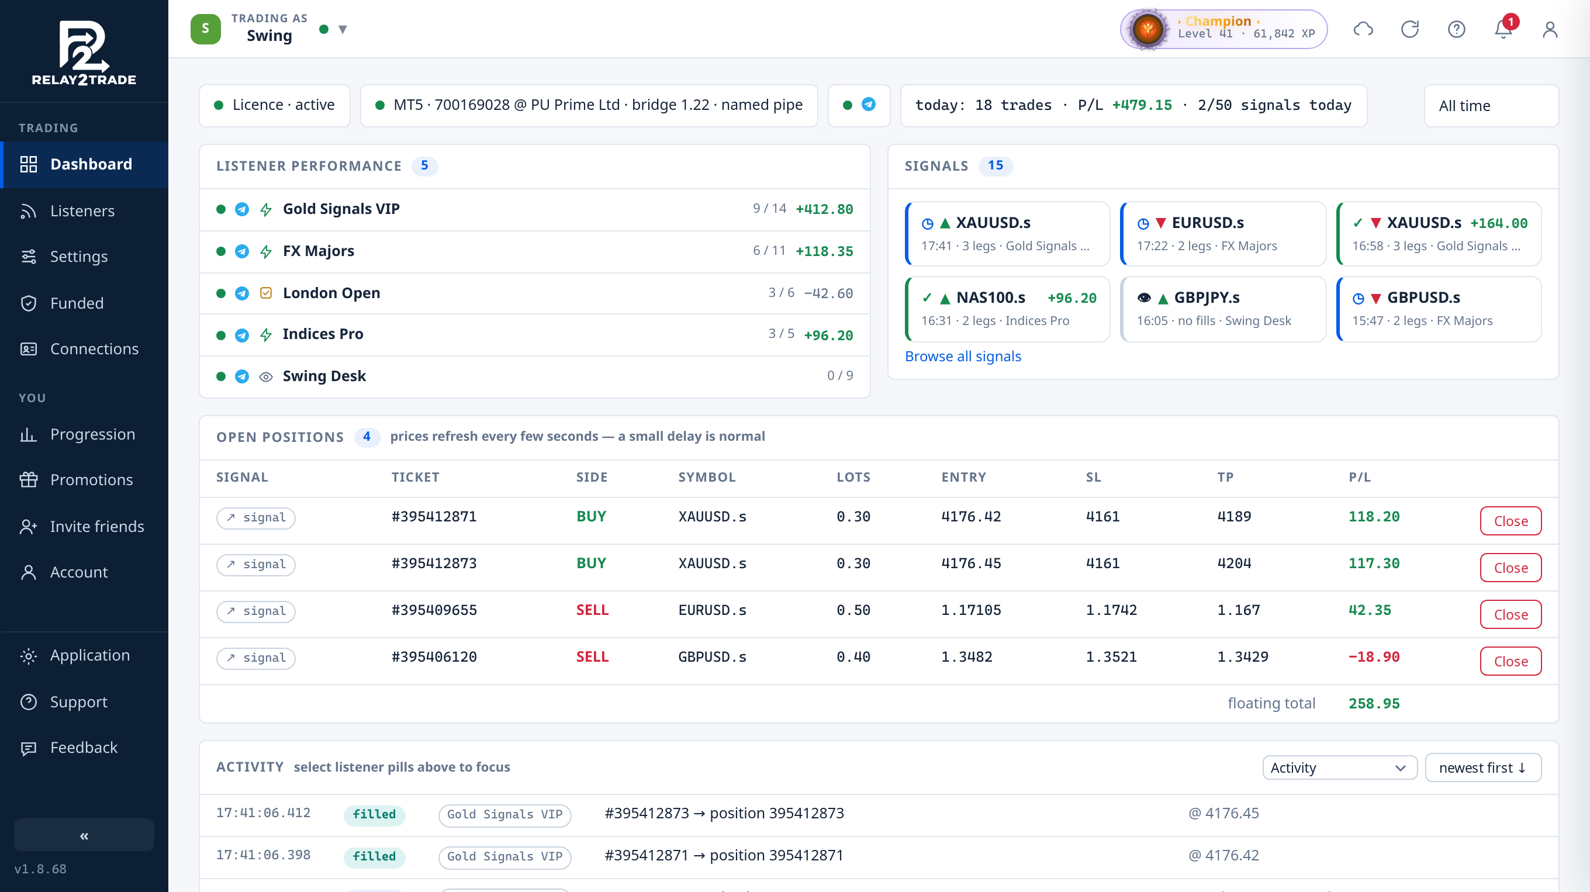Open Connections in the sidebar
Viewport: 1590px width, 892px height.
point(84,350)
